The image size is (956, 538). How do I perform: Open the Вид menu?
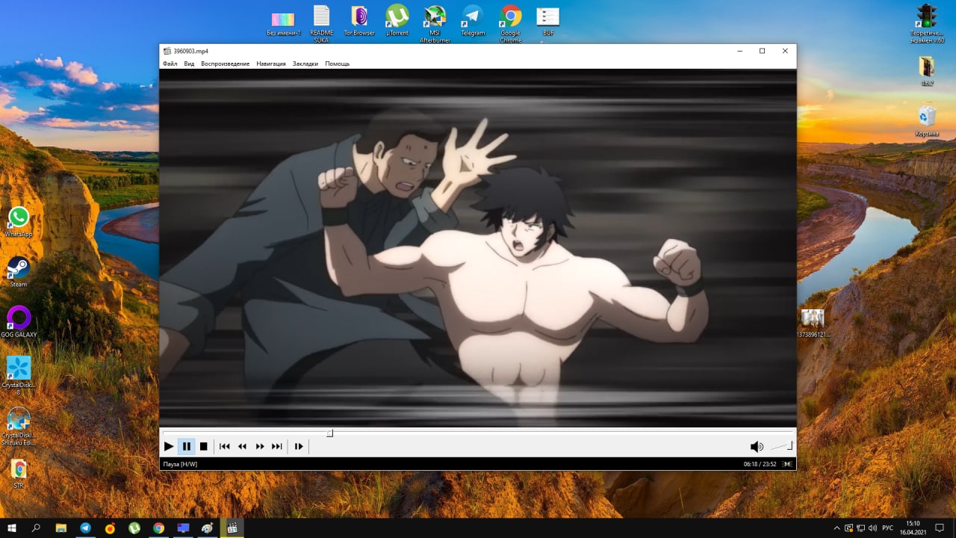click(x=189, y=64)
